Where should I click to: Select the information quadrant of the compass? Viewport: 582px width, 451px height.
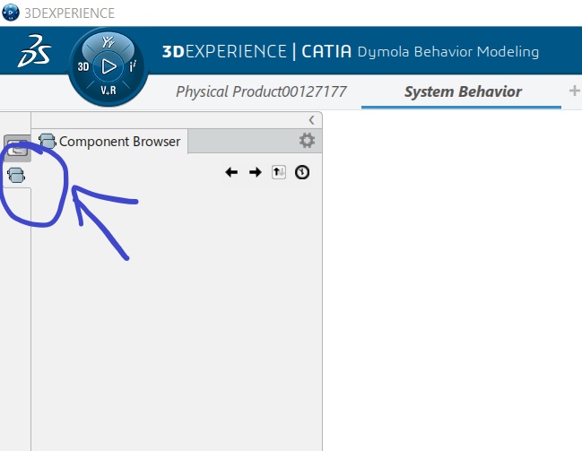pos(133,67)
